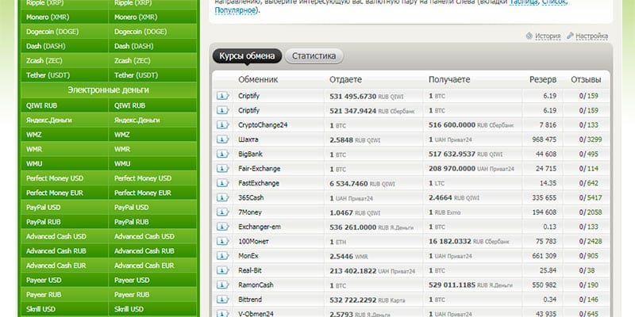Open info icon for Criptify Сбербанк row
This screenshot has width=635, height=317.
point(222,110)
